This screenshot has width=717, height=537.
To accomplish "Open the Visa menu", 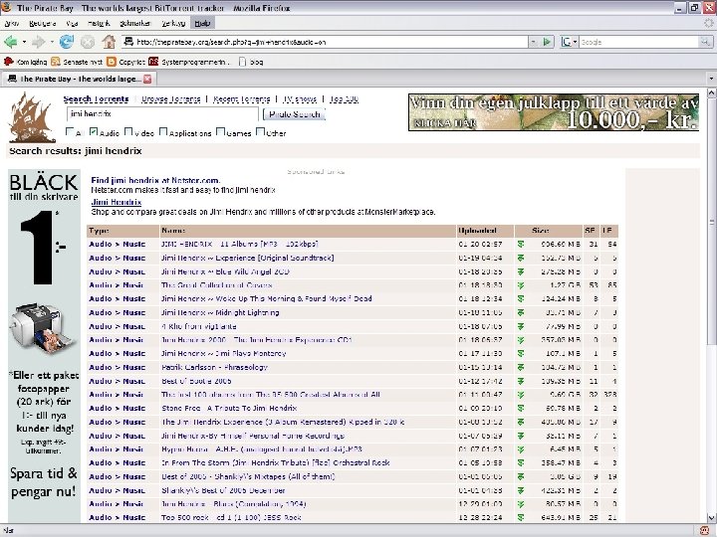I will pyautogui.click(x=72, y=23).
